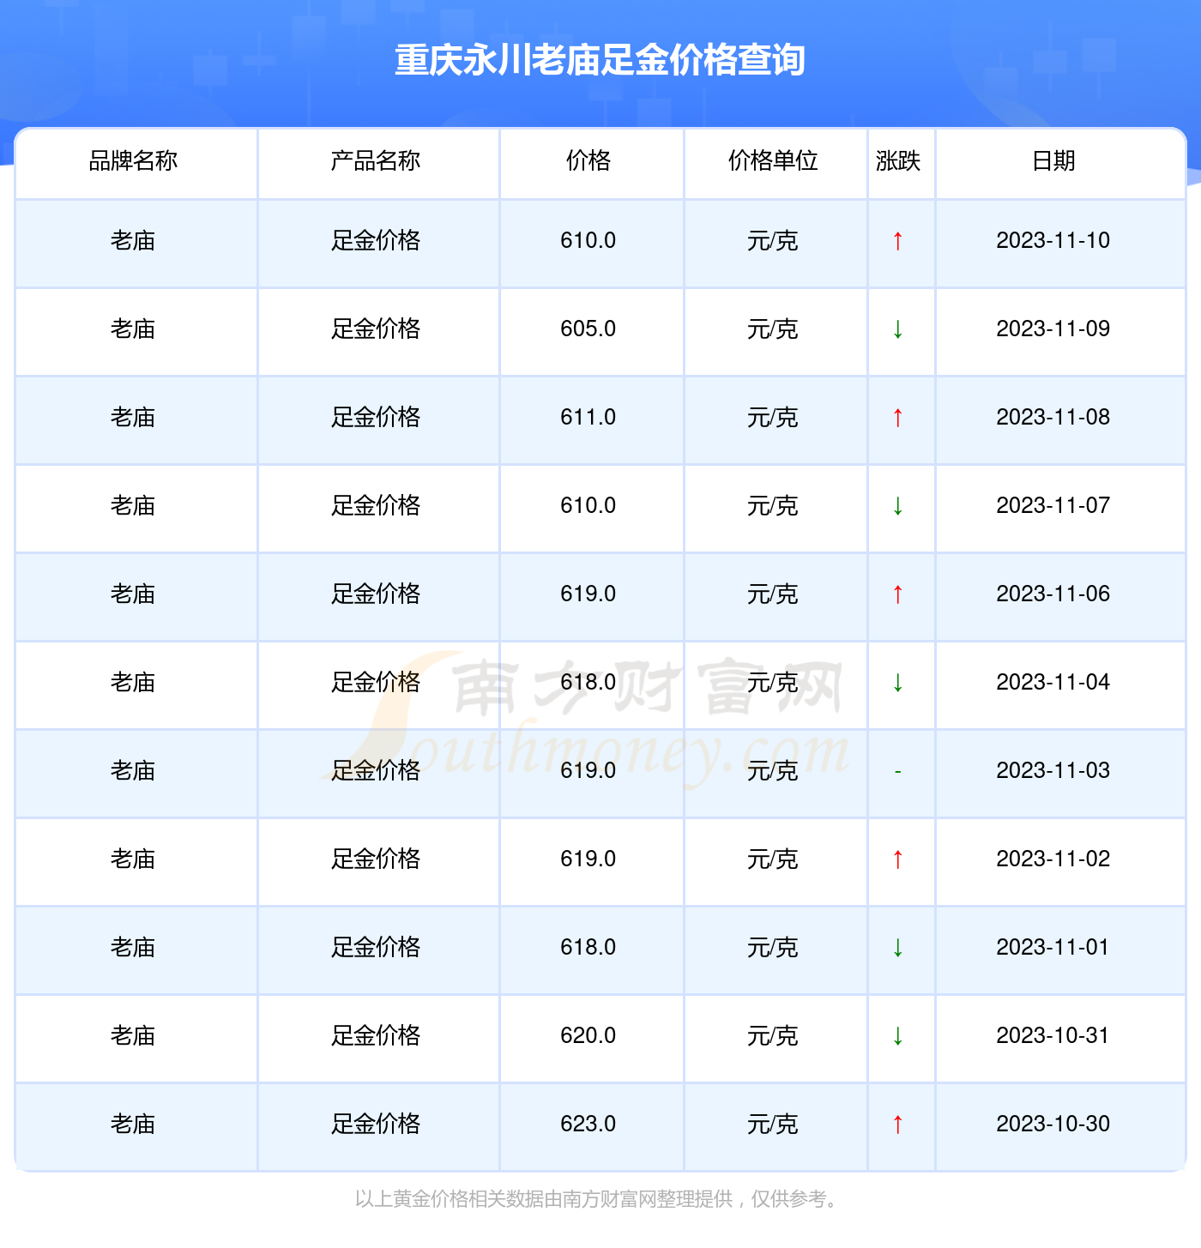Click 足金价格 in the 2023-10-31 row
Image resolution: width=1201 pixels, height=1248 pixels.
[x=376, y=1036]
